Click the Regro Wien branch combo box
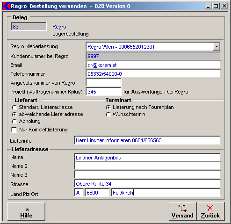 click(153, 46)
